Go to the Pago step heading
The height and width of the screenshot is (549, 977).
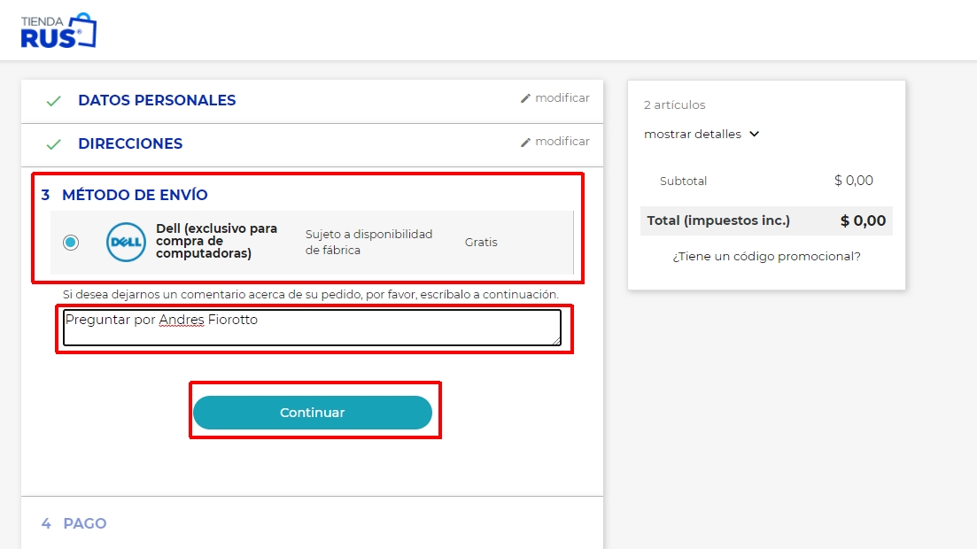tap(84, 523)
